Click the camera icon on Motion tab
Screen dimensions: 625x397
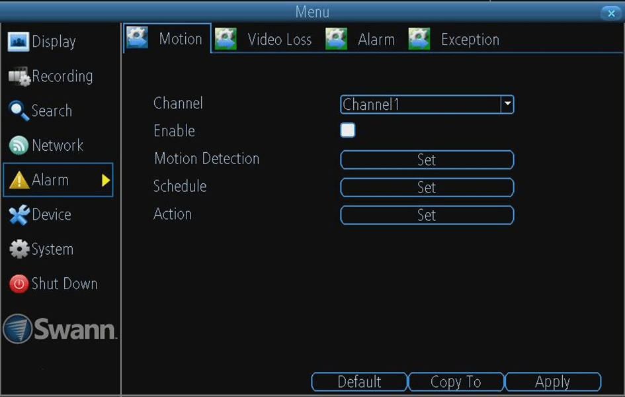click(x=137, y=38)
